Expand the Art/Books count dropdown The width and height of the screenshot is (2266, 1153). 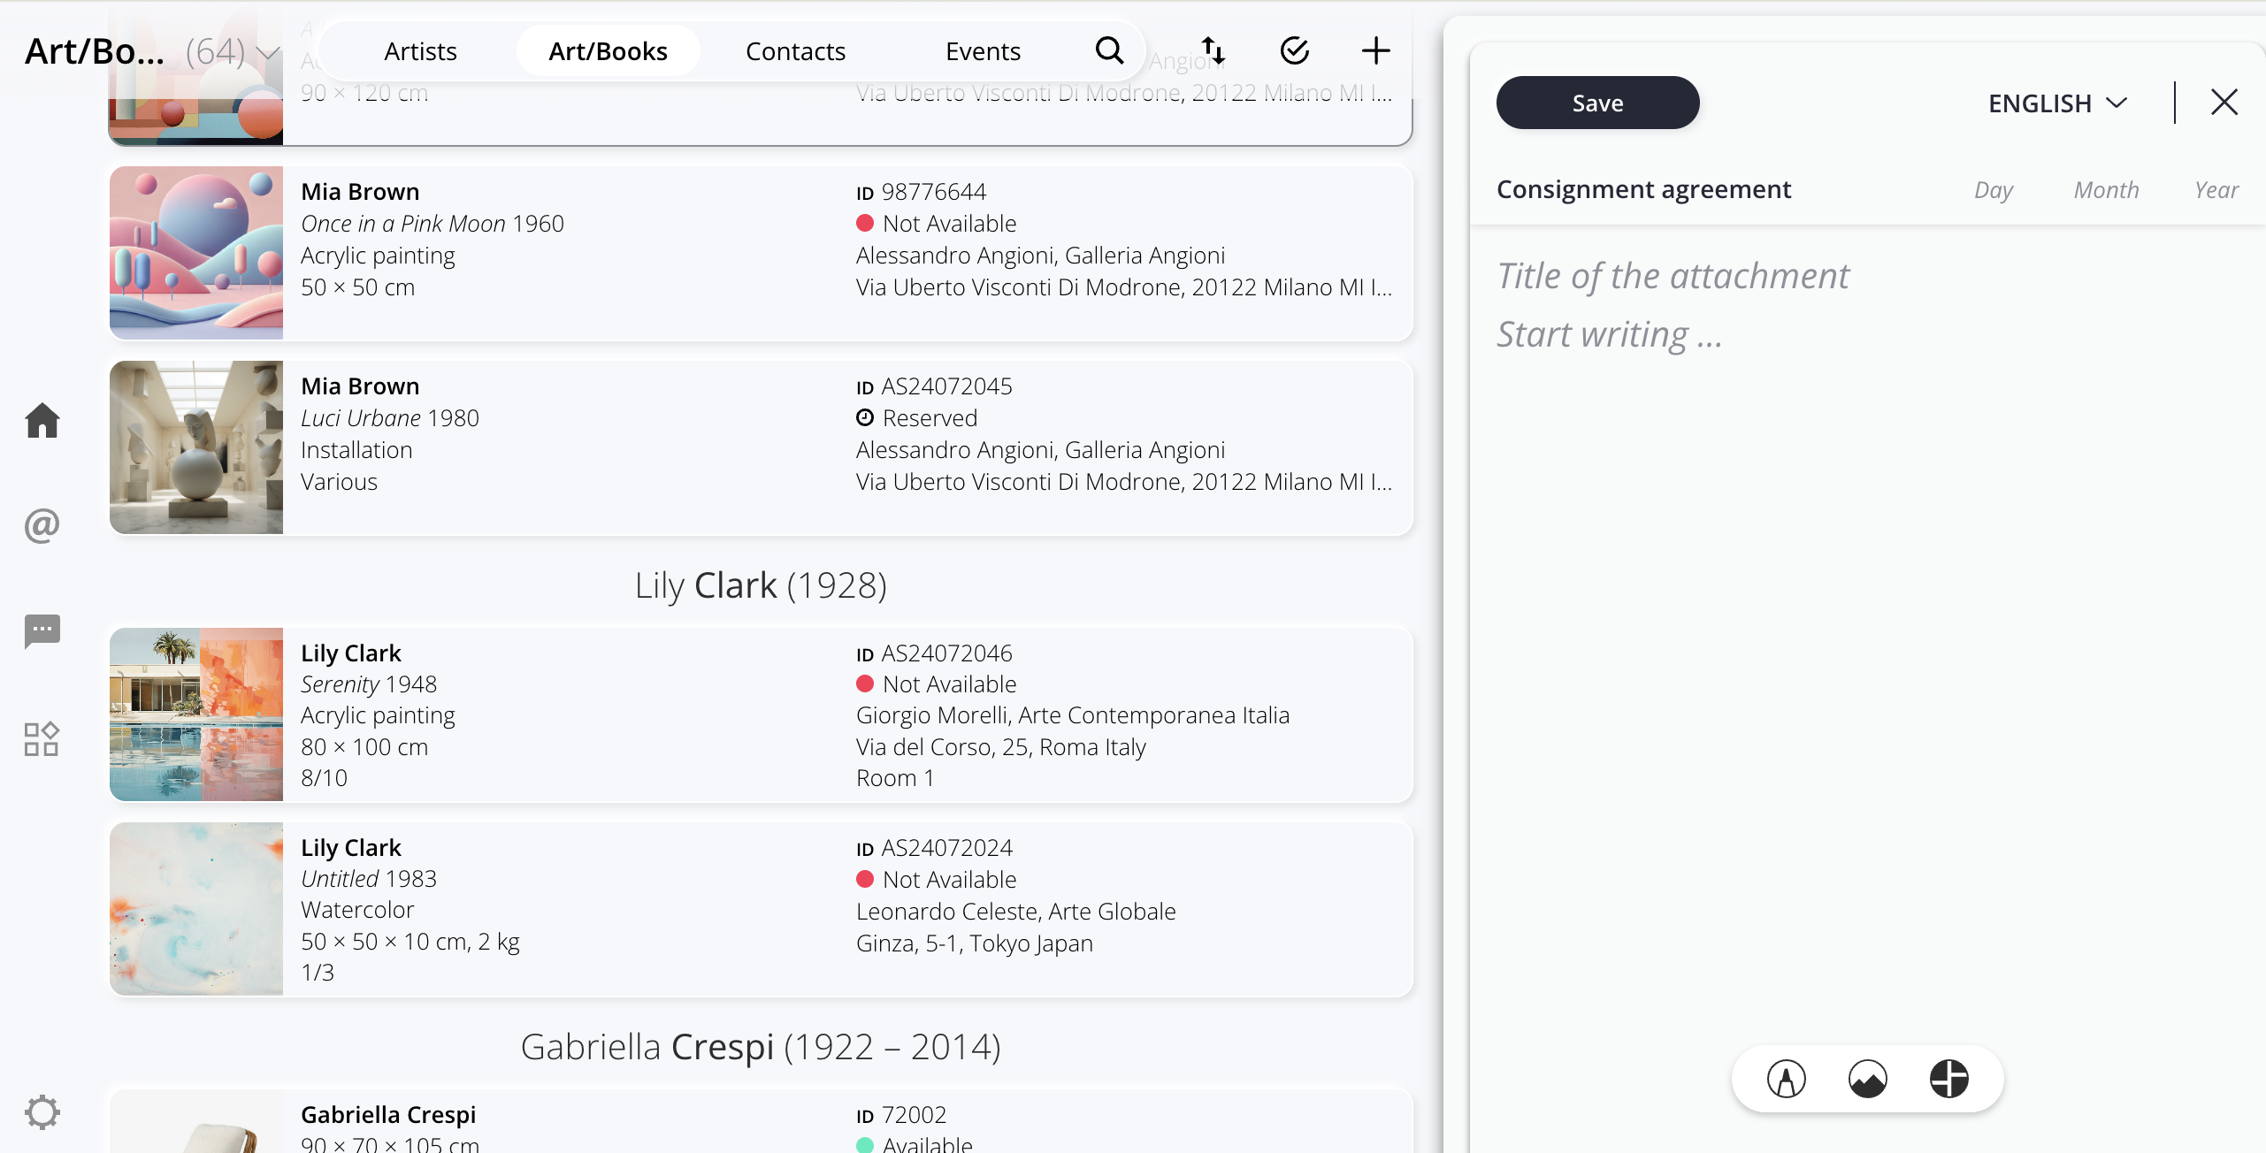(266, 53)
